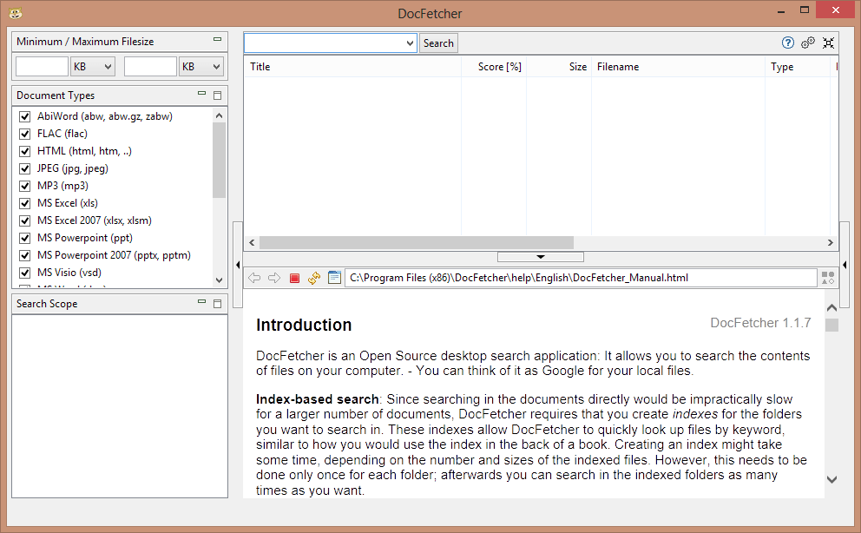Viewport: 861px width, 533px height.
Task: Open search history dropdown arrow
Action: tap(410, 43)
